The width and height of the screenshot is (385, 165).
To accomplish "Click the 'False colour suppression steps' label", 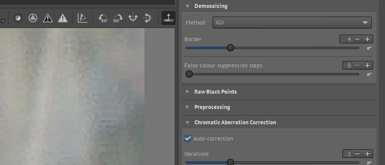I will point(223,66).
